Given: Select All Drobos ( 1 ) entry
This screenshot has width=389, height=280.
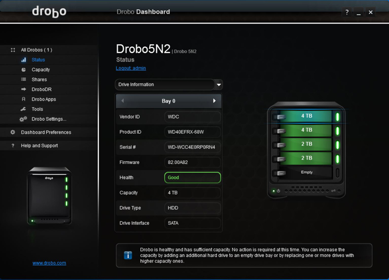Looking at the screenshot, I should [36, 50].
